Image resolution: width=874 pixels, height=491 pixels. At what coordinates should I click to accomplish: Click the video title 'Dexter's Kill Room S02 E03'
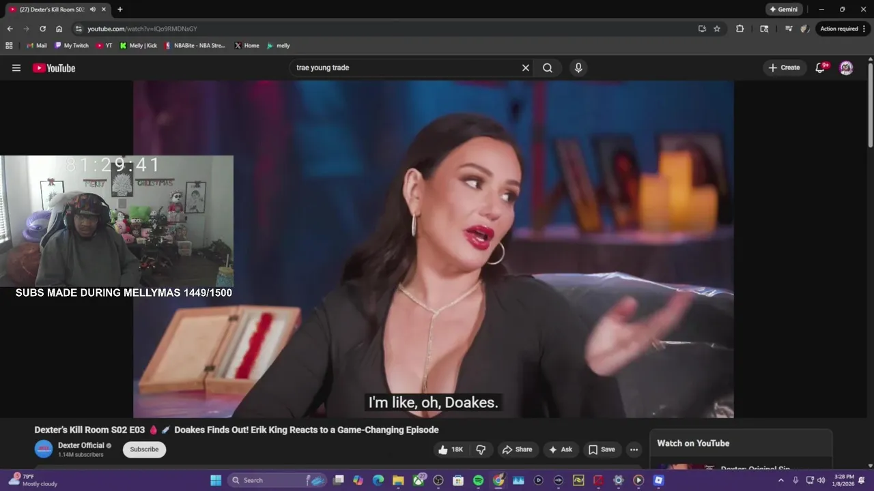click(x=236, y=430)
